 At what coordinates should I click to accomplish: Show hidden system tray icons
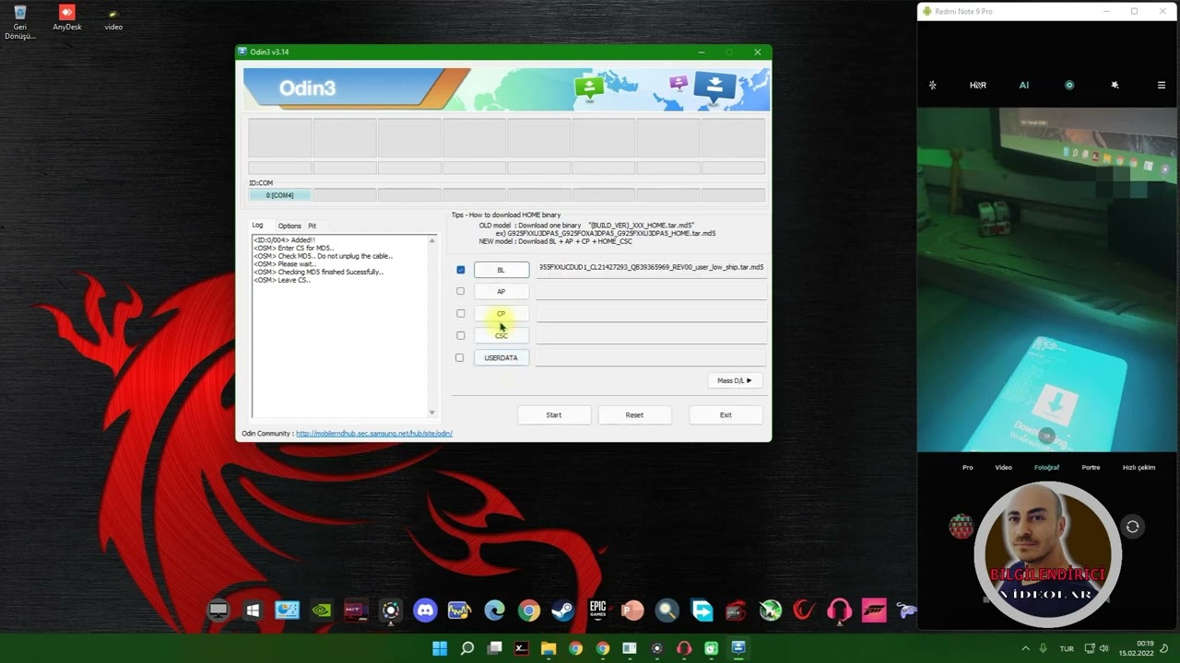(x=1025, y=648)
